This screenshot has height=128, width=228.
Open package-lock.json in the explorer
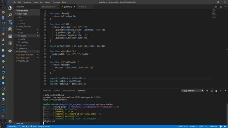27,55
